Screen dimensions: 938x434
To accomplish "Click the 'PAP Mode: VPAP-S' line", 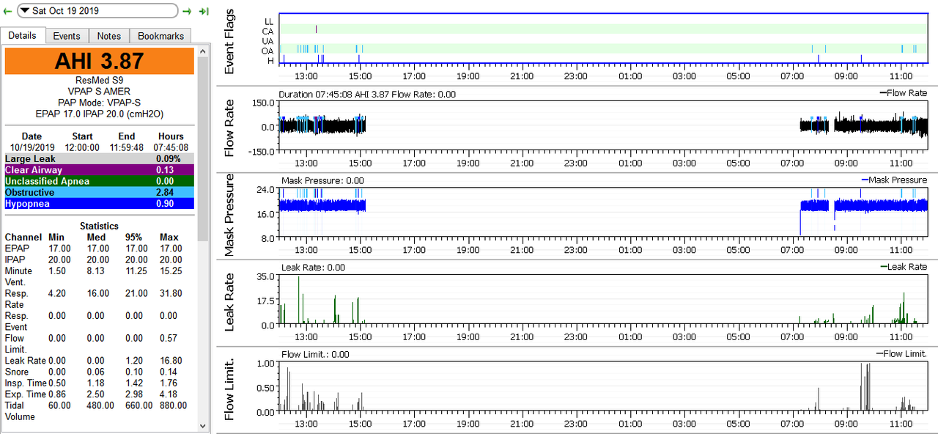I will pos(100,103).
